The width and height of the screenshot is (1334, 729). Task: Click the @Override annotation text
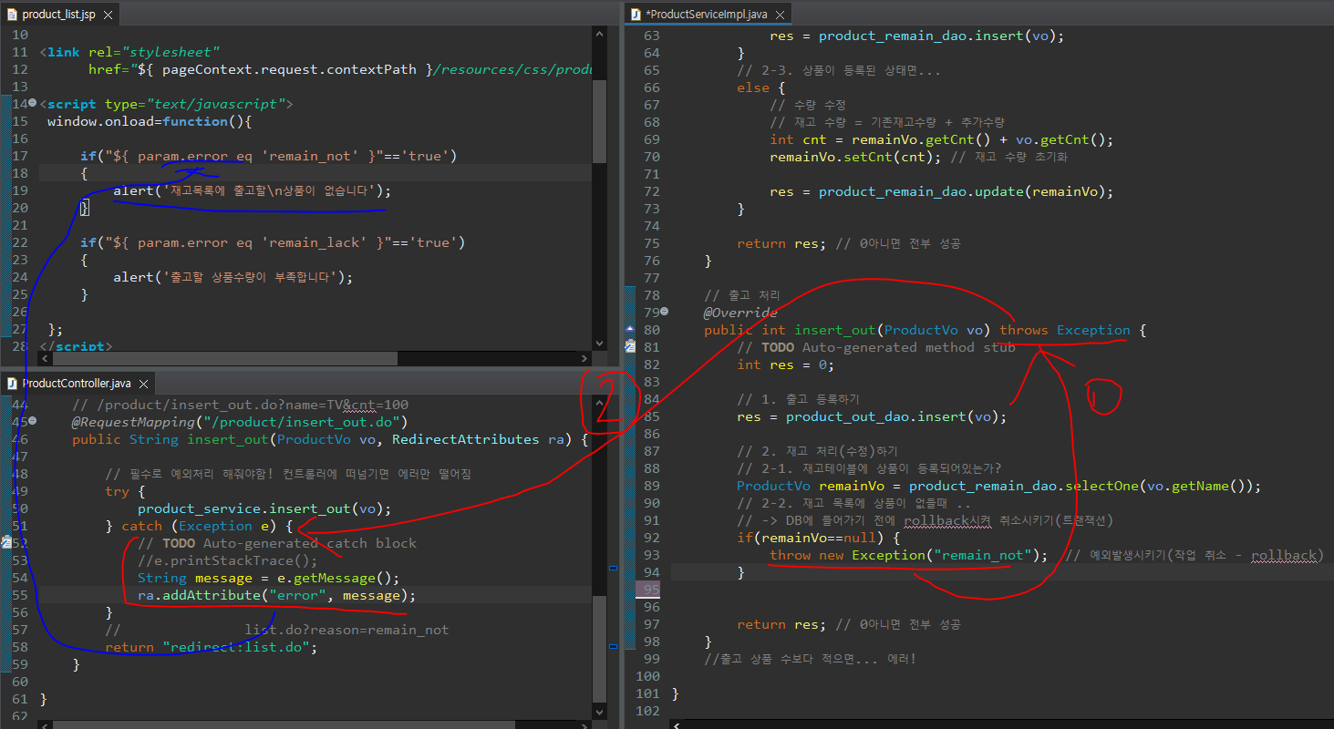[741, 313]
